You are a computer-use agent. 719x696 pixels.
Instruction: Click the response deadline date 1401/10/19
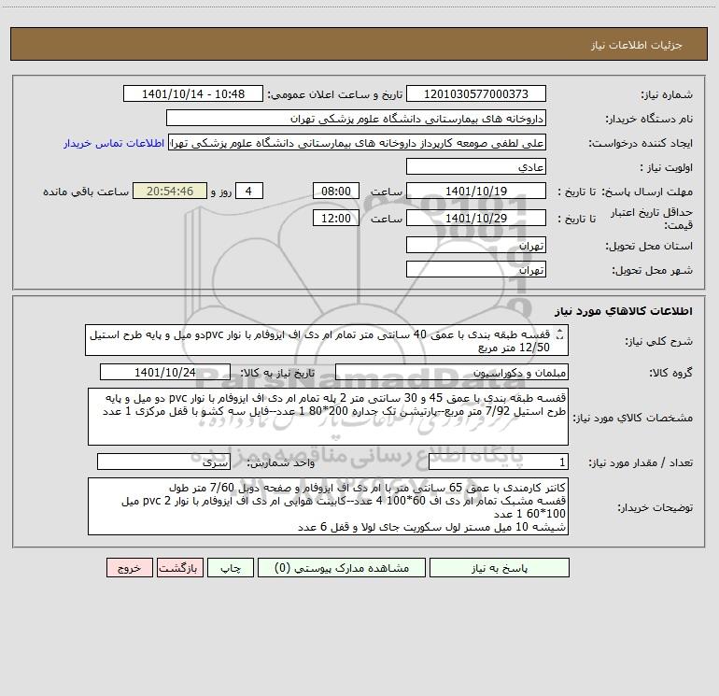(476, 191)
